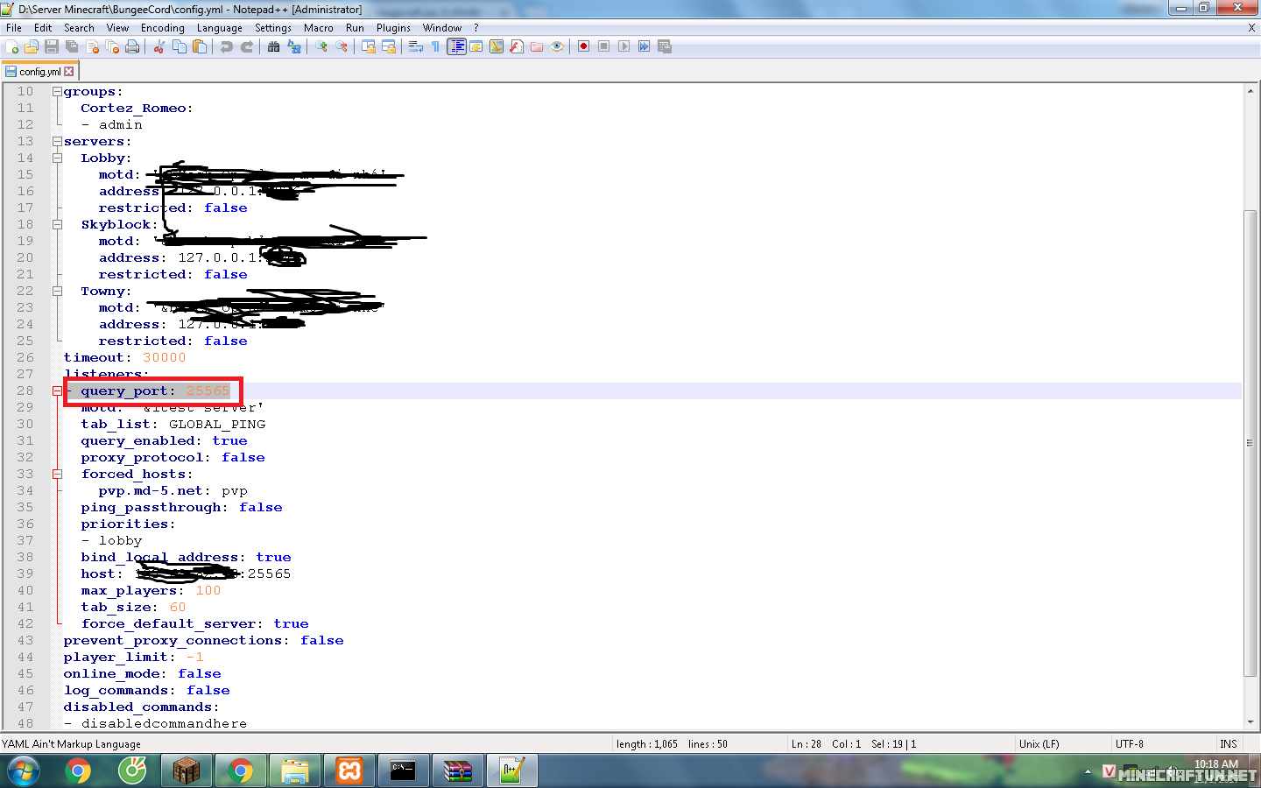The width and height of the screenshot is (1261, 788).
Task: Open the Plugins menu
Action: pyautogui.click(x=393, y=28)
